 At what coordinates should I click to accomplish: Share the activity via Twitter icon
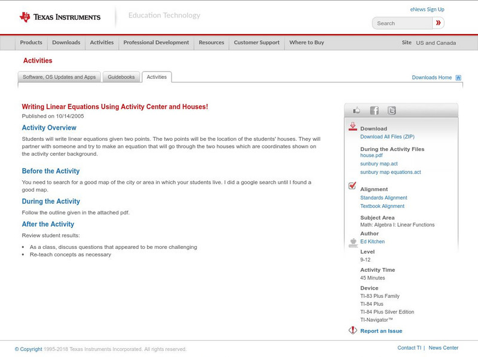click(x=391, y=110)
